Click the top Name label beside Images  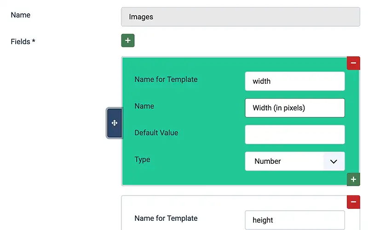(x=20, y=15)
